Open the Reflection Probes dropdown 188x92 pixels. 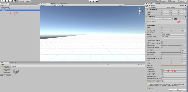[x=174, y=36]
